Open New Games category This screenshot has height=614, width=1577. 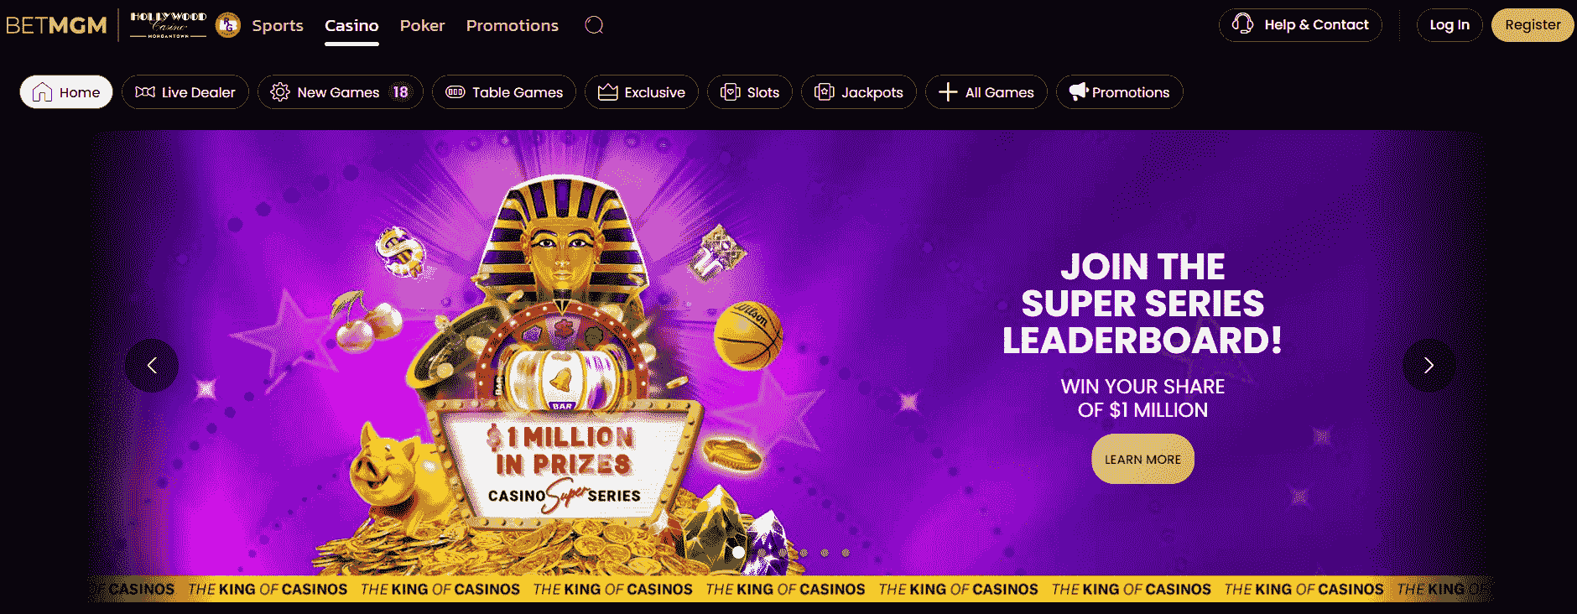[340, 92]
